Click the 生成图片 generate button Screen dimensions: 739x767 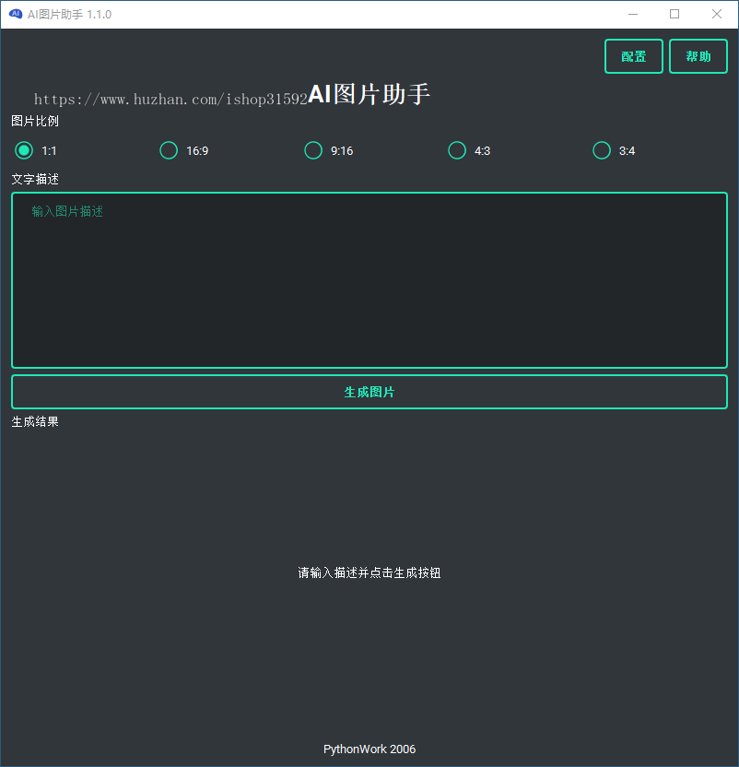(369, 392)
